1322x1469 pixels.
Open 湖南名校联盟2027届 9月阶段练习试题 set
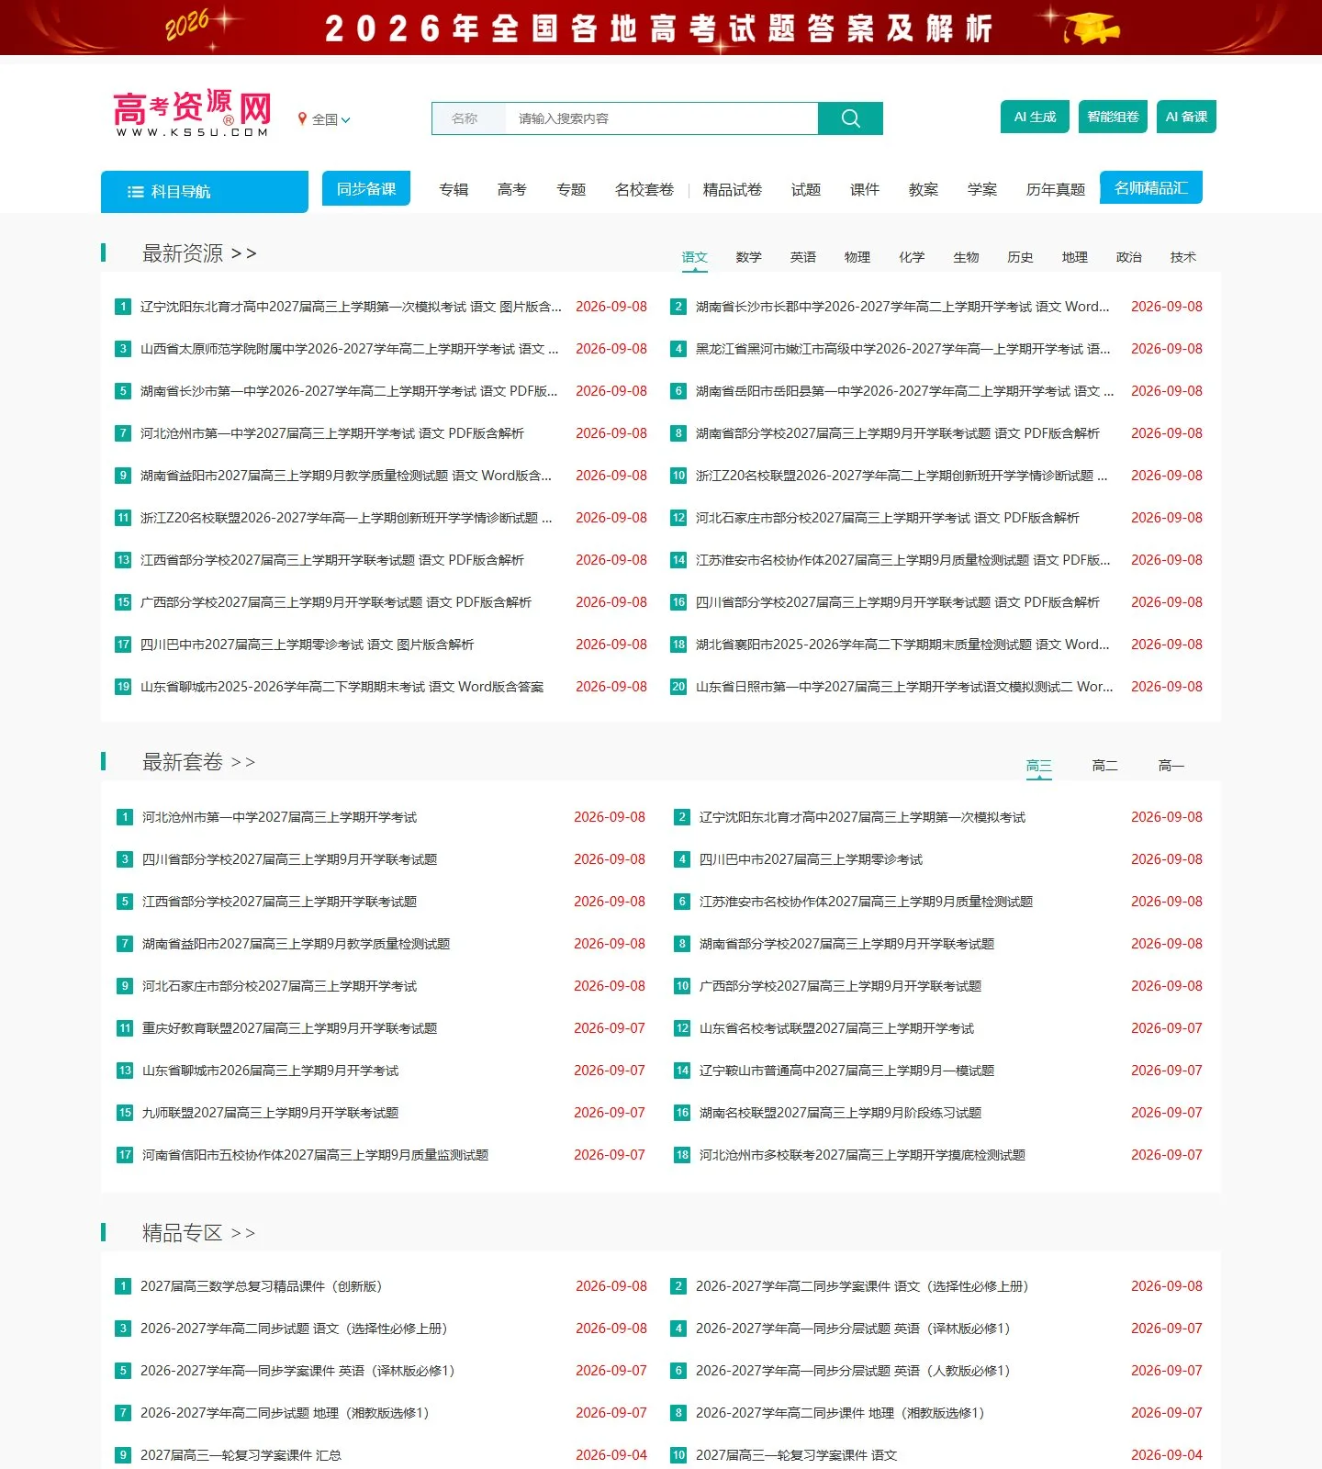pyautogui.click(x=840, y=1113)
